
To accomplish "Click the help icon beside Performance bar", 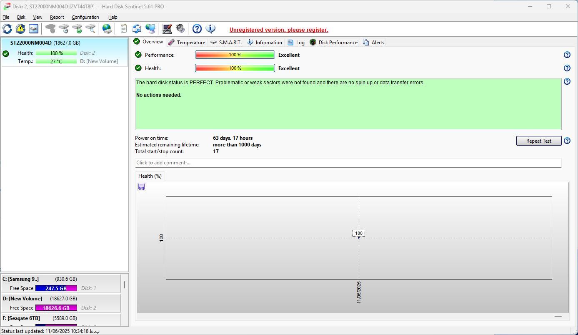I will 567,55.
